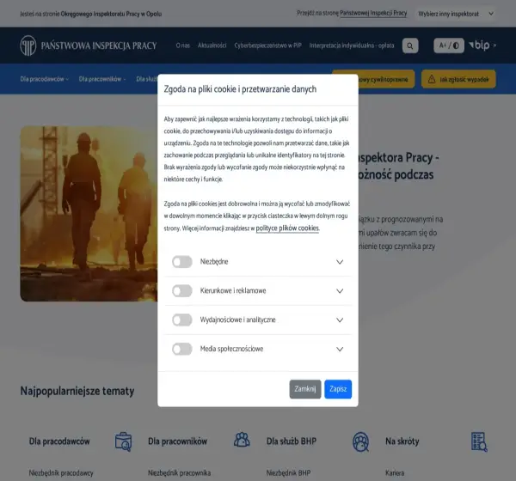Click the Dla służb BHP section heading

(x=292, y=441)
